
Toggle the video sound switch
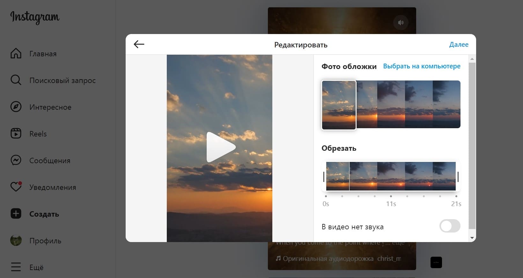pos(450,226)
